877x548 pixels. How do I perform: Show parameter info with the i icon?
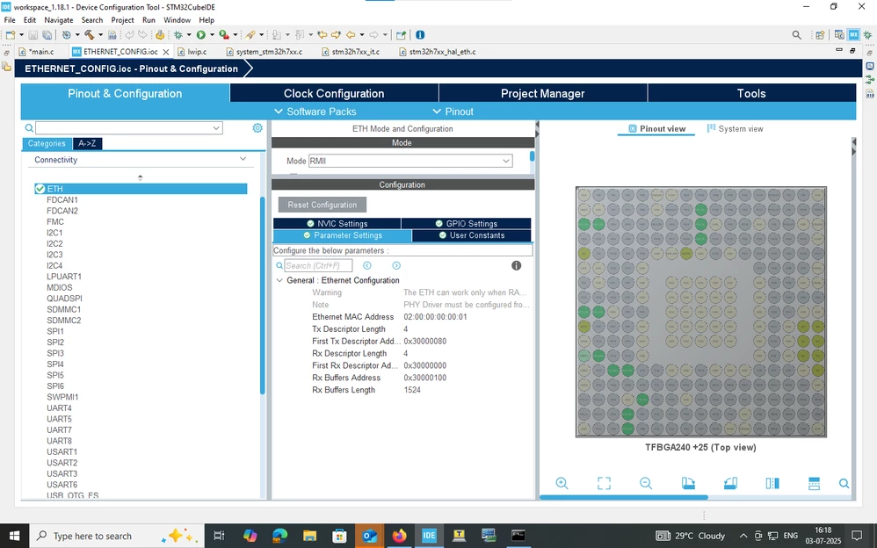click(x=516, y=265)
